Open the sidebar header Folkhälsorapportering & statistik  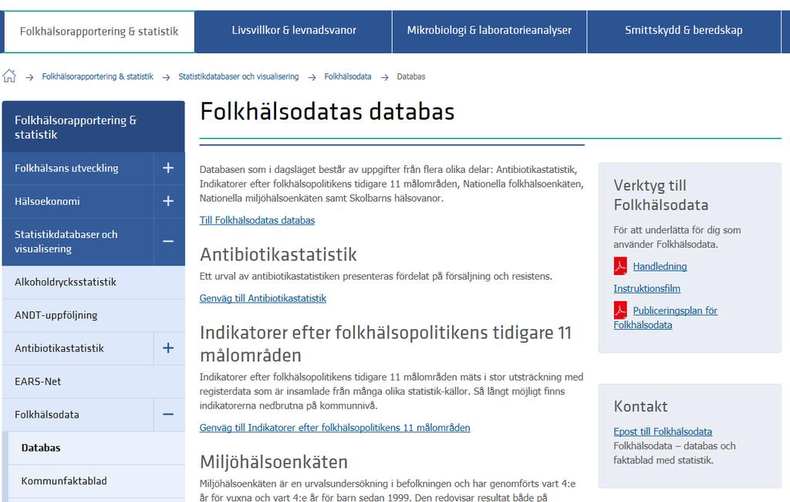pyautogui.click(x=93, y=127)
